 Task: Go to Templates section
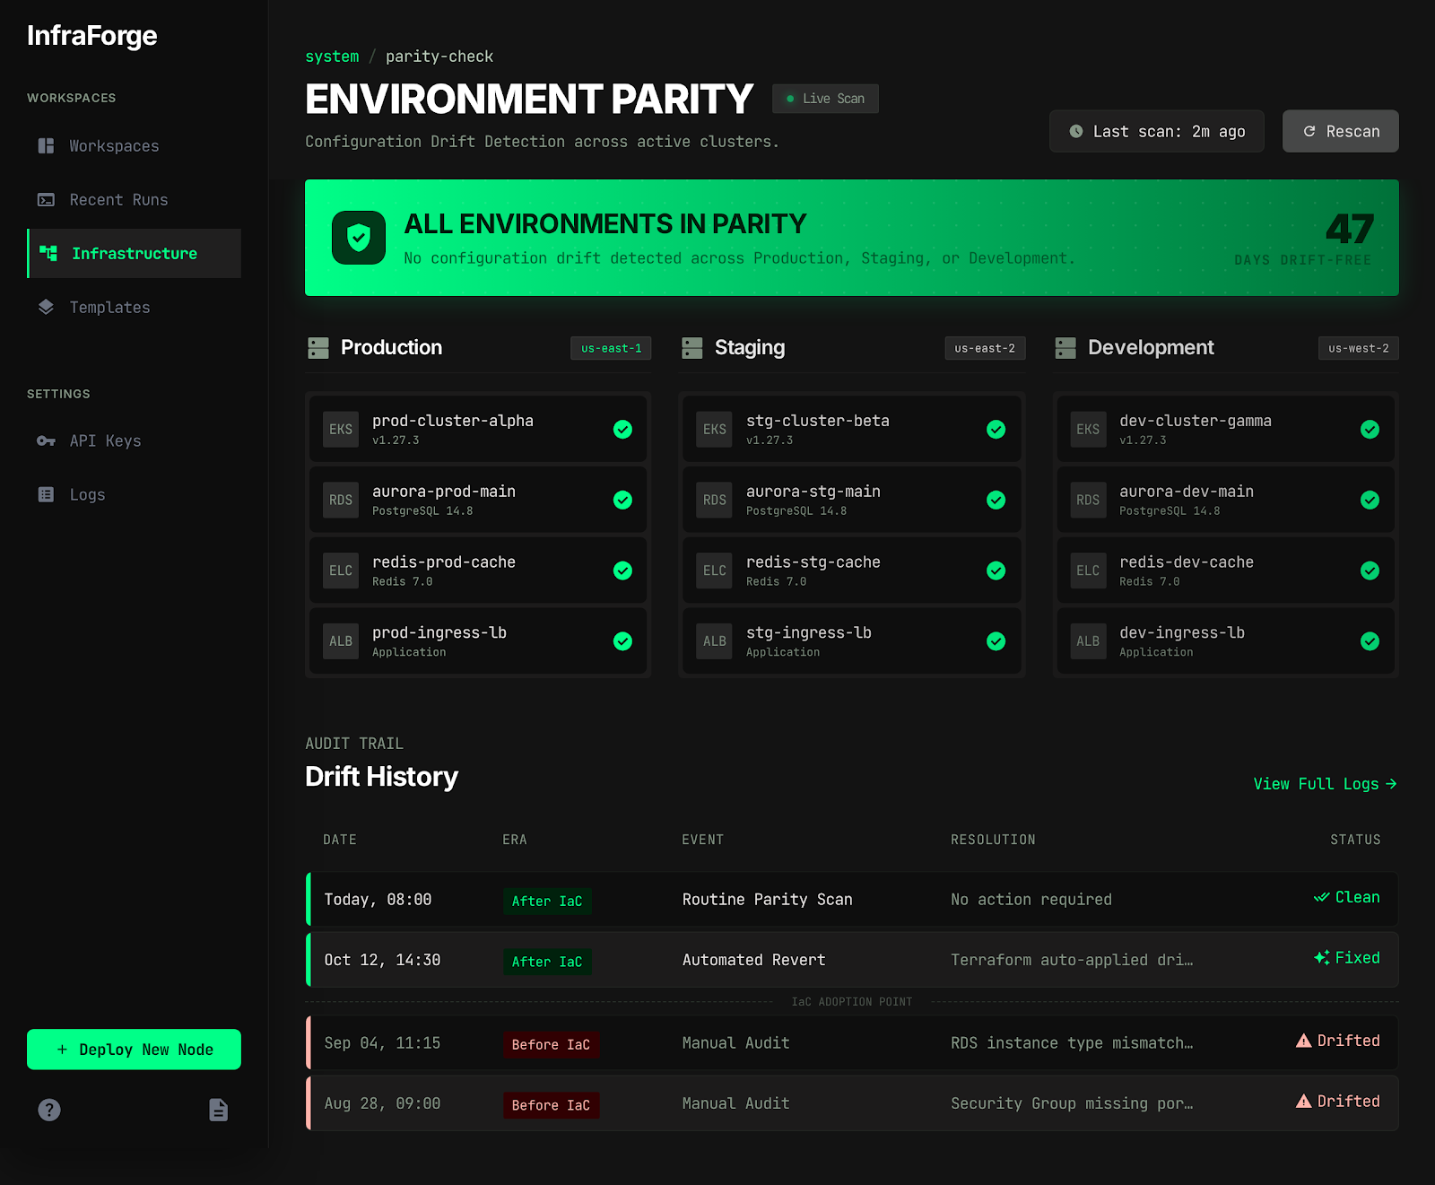[134, 308]
